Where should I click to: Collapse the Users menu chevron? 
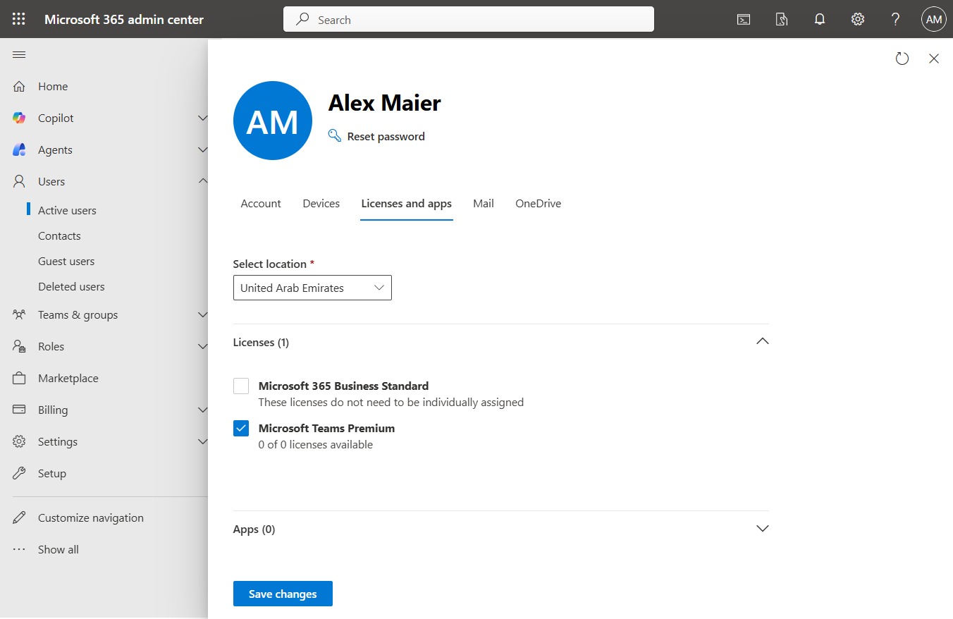click(203, 181)
